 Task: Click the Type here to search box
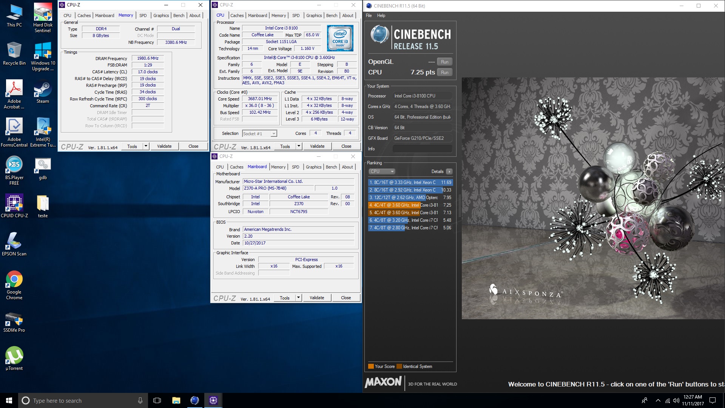(83, 400)
